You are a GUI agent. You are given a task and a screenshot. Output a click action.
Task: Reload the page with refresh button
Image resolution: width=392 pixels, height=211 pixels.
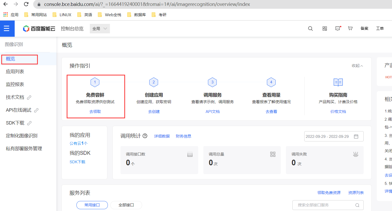tap(26, 4)
